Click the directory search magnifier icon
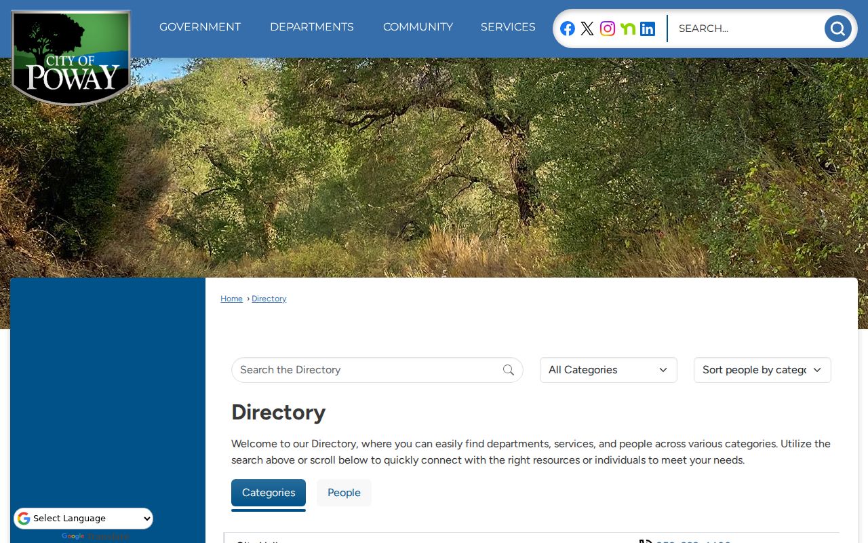This screenshot has width=868, height=543. pyautogui.click(x=509, y=370)
